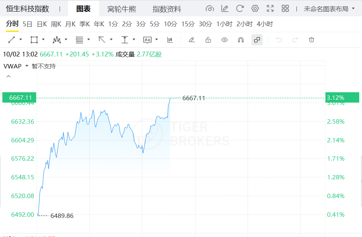Delete drawings with the trash icon
The image size is (362, 237).
pos(312,40)
